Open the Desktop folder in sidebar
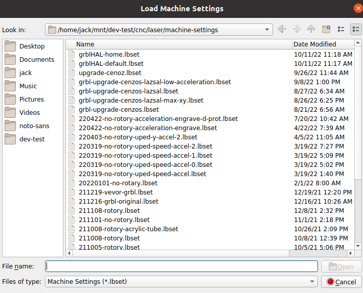Screen dimensions: 363x293 pos(32,46)
